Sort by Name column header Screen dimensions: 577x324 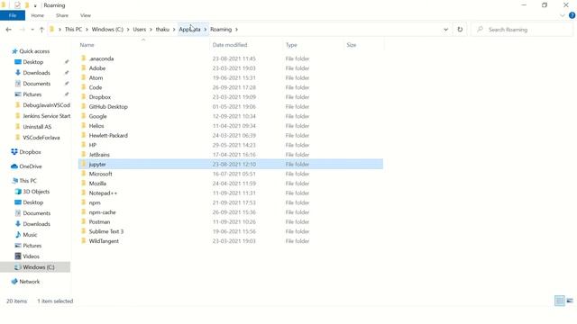pyautogui.click(x=87, y=45)
